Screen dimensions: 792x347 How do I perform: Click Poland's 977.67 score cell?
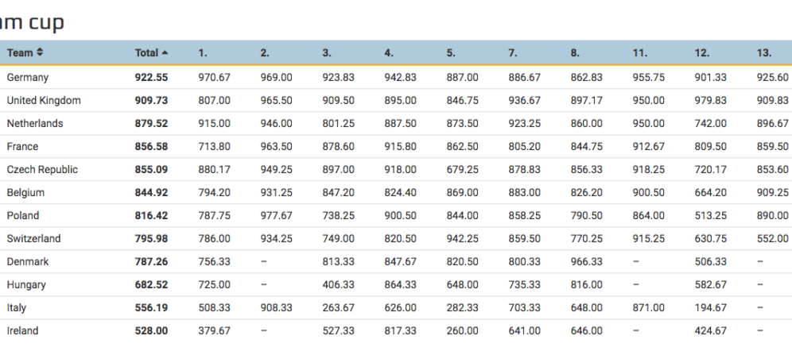276,216
